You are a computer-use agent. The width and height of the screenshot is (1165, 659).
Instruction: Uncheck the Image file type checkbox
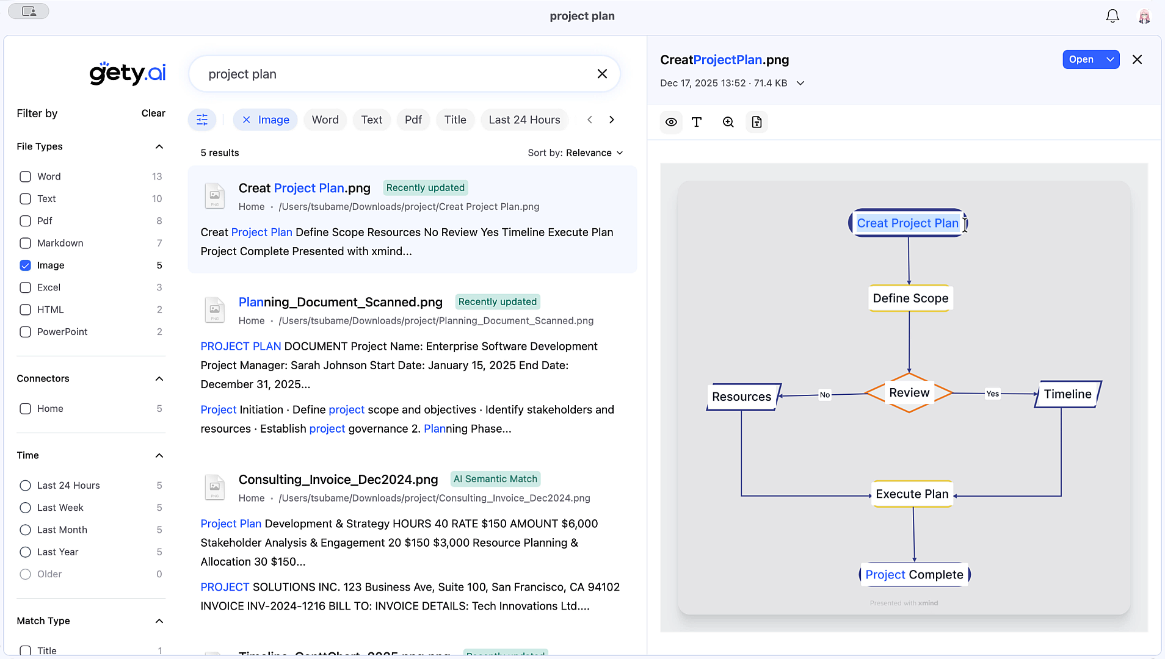[25, 265]
